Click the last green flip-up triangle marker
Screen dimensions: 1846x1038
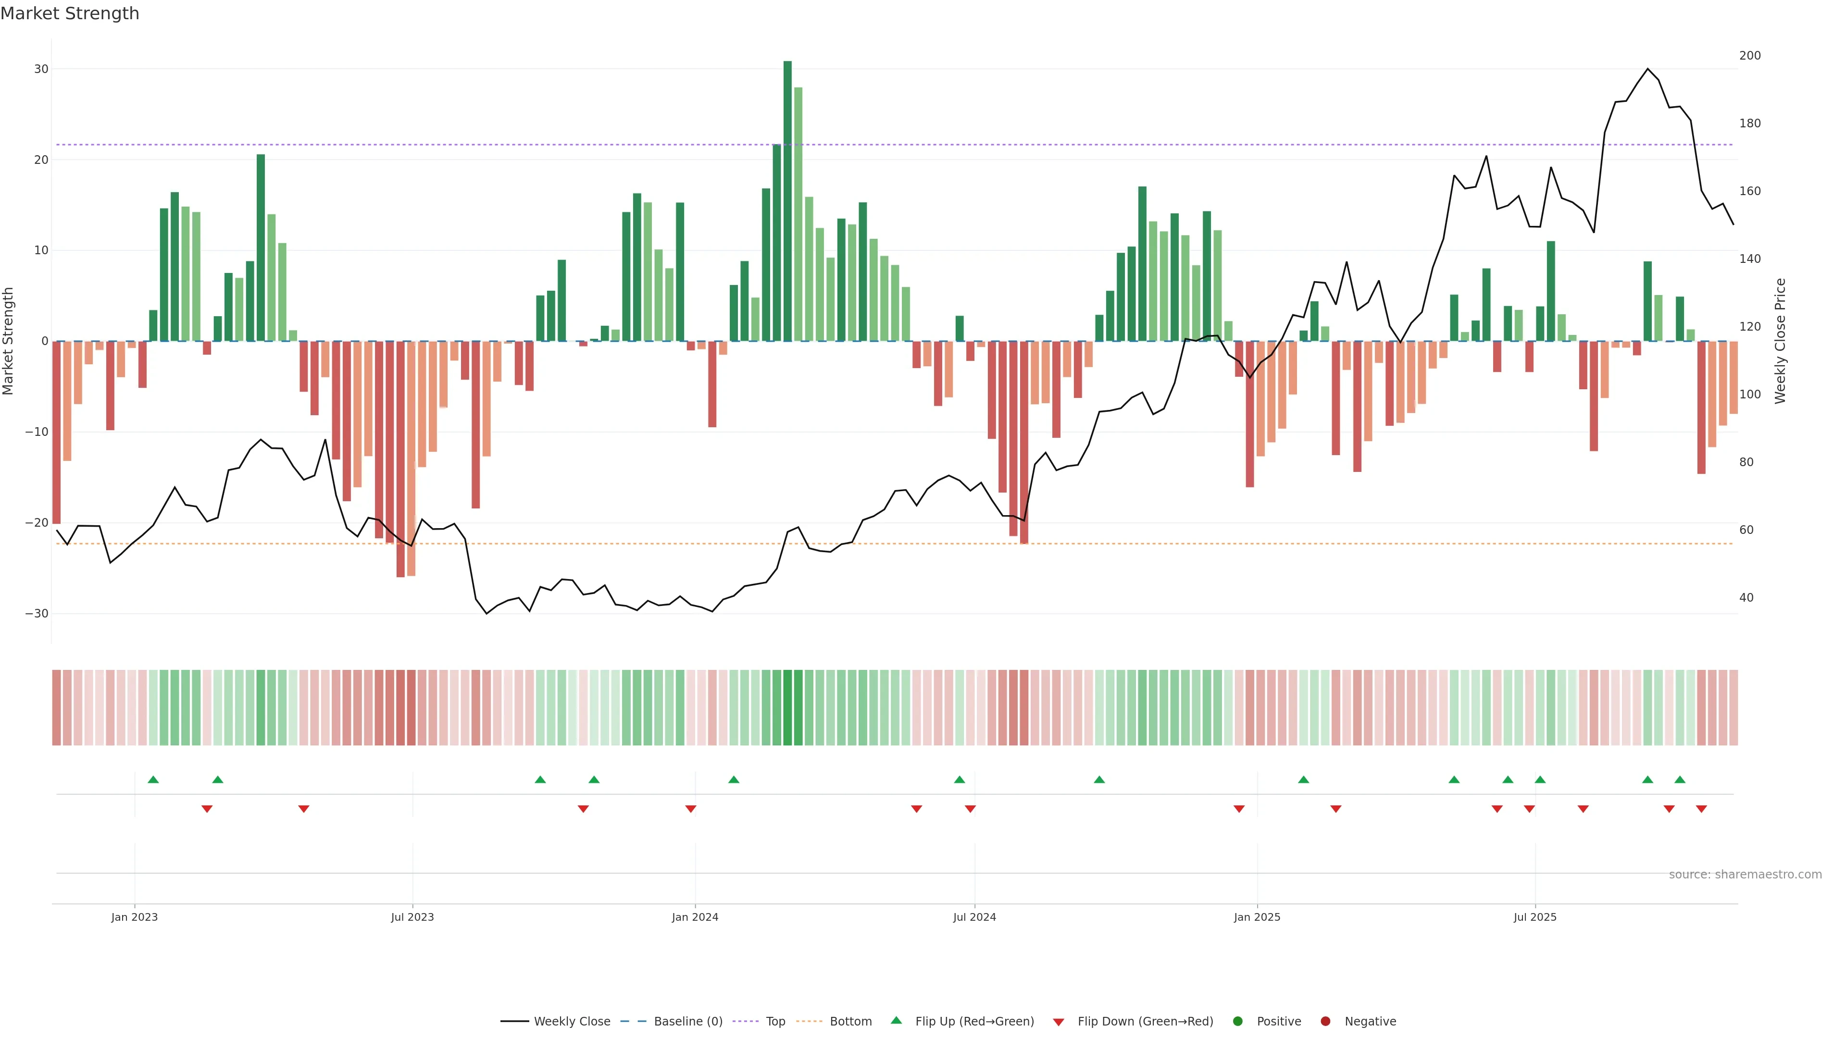coord(1680,779)
